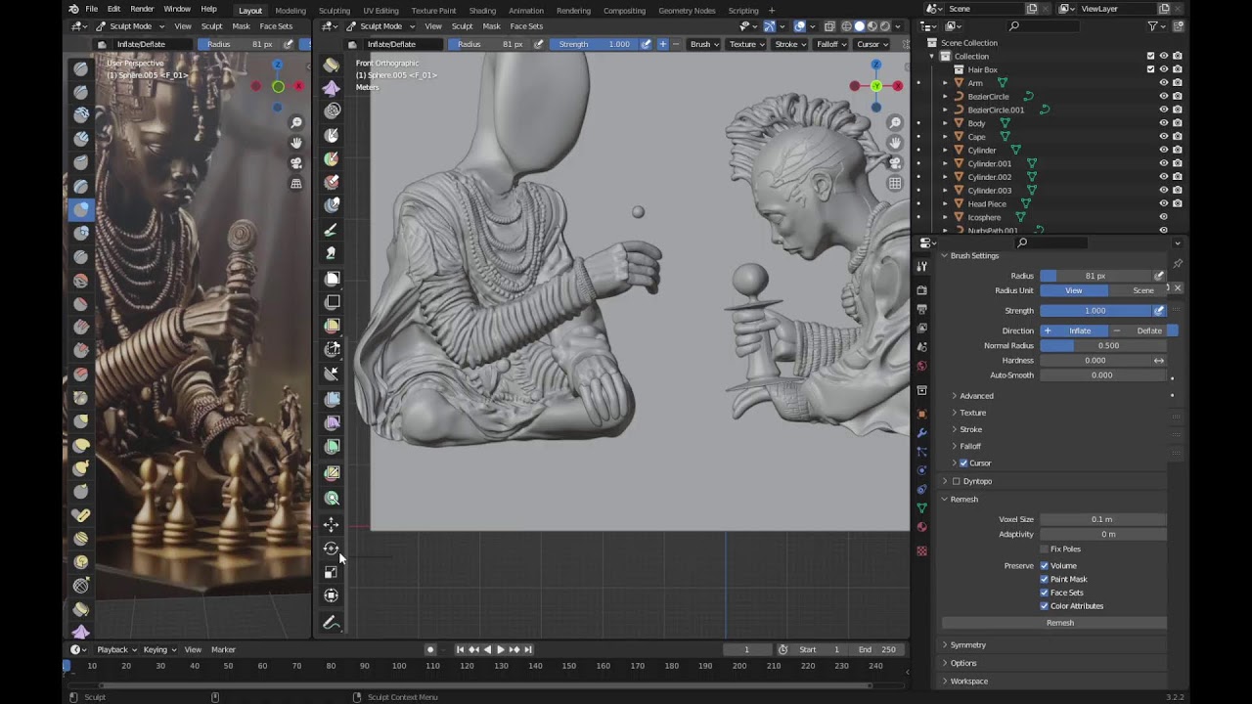The height and width of the screenshot is (704, 1252).
Task: Open Texture dropdown in viewport tool header
Action: (746, 44)
